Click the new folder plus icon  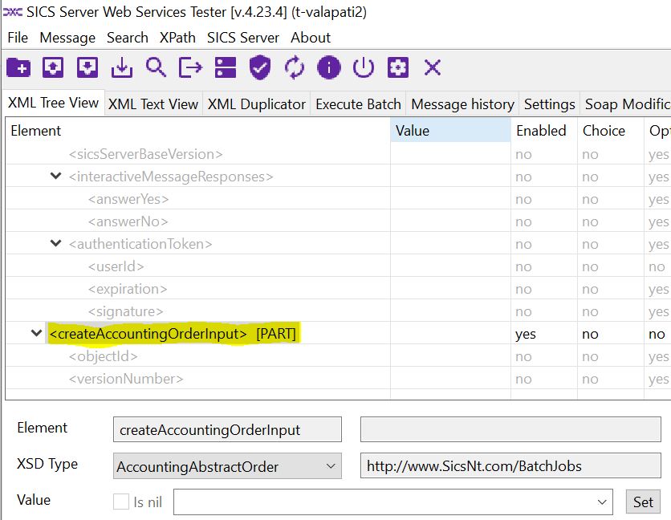point(18,67)
